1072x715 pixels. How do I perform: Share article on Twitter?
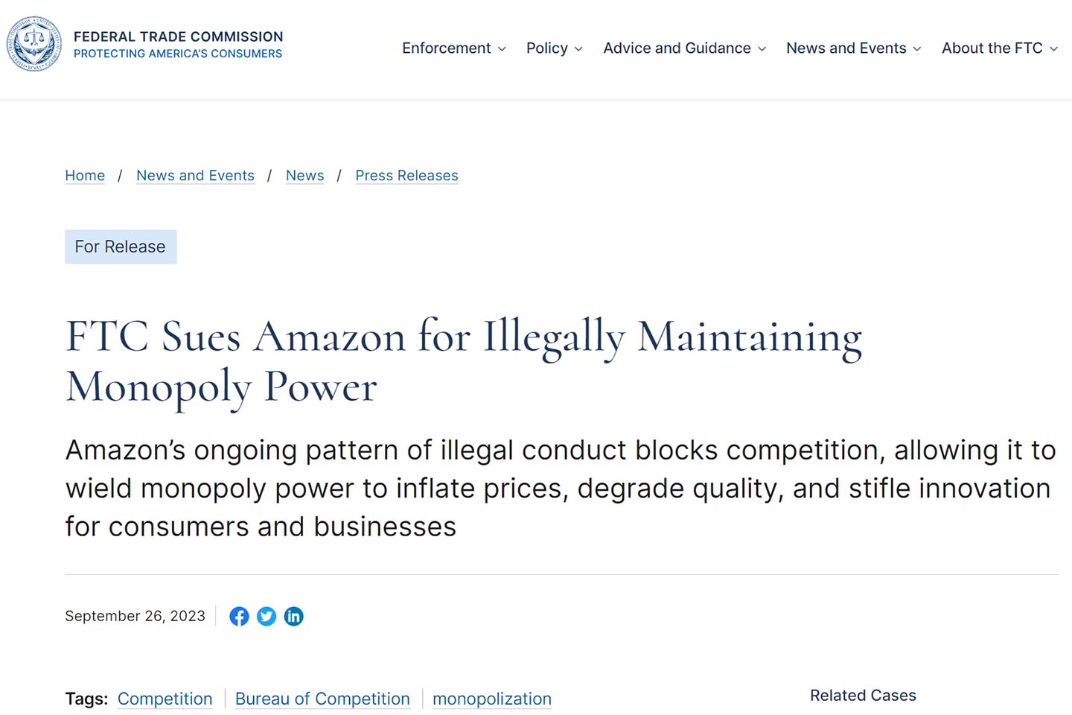[267, 617]
